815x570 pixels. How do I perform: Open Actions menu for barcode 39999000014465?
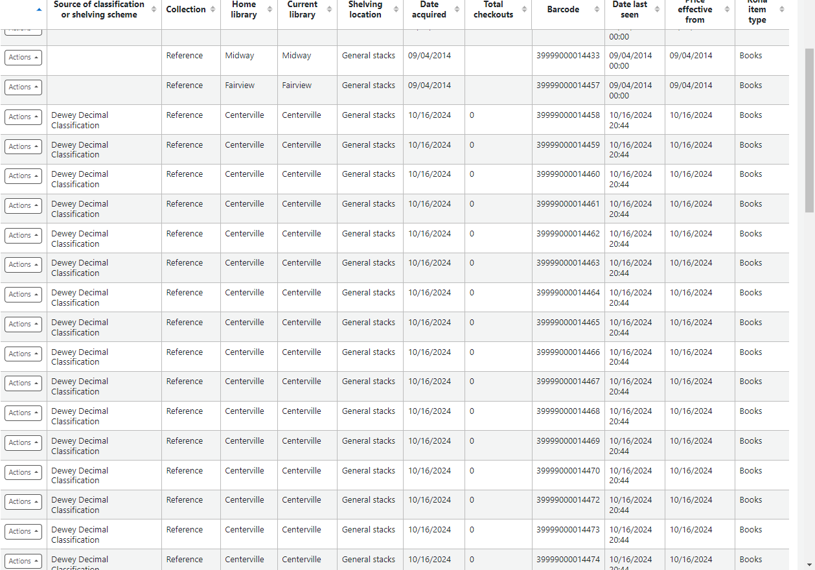click(x=23, y=325)
